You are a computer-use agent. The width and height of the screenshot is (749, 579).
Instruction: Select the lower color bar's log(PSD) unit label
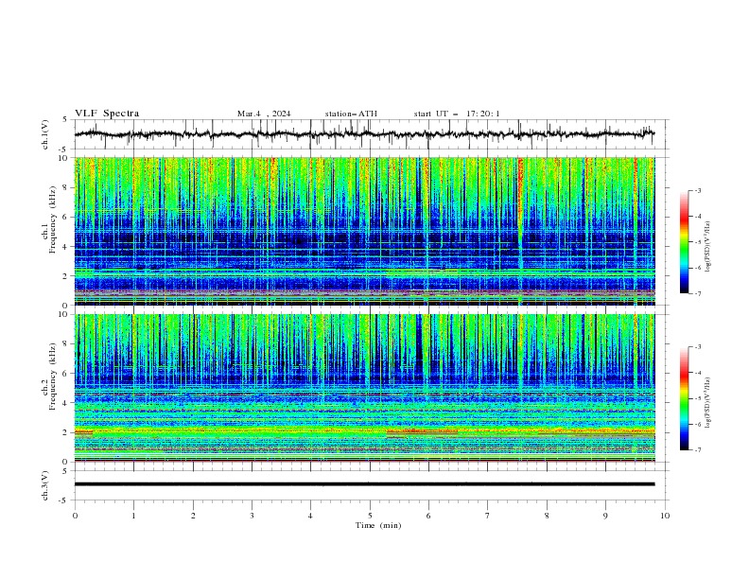(x=708, y=403)
